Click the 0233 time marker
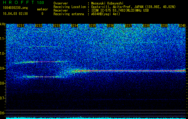The width and height of the screenshot is (188, 119). (x=56, y=26)
